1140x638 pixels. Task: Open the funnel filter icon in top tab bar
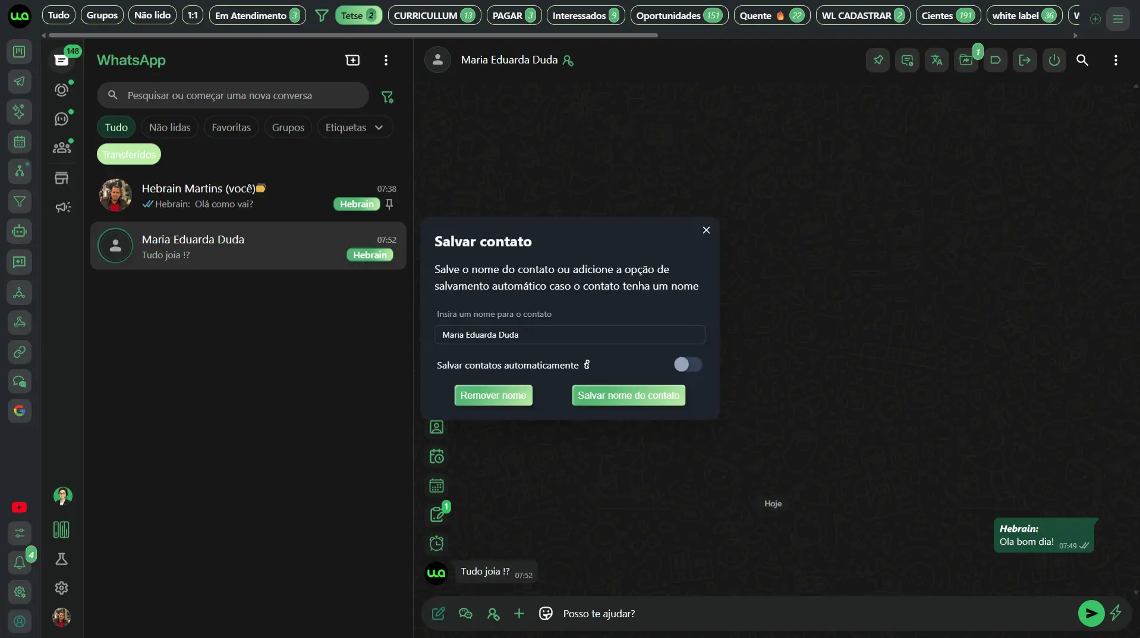pos(321,15)
